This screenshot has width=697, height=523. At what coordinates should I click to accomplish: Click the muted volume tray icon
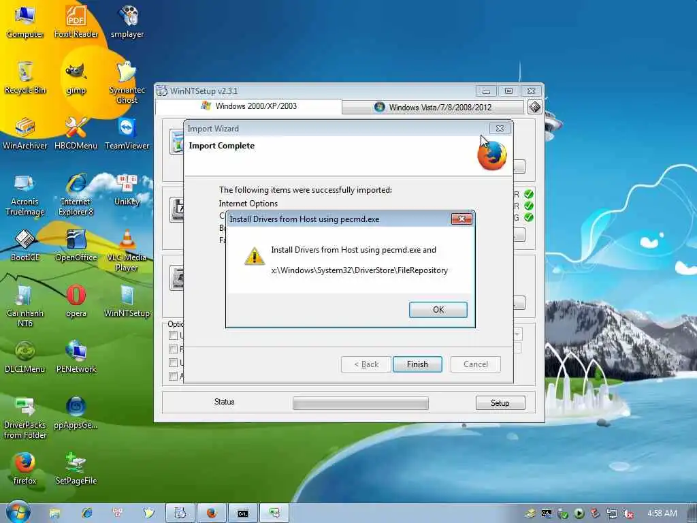(628, 514)
